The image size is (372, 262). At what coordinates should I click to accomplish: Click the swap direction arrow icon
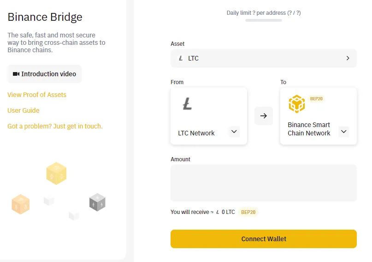[263, 116]
